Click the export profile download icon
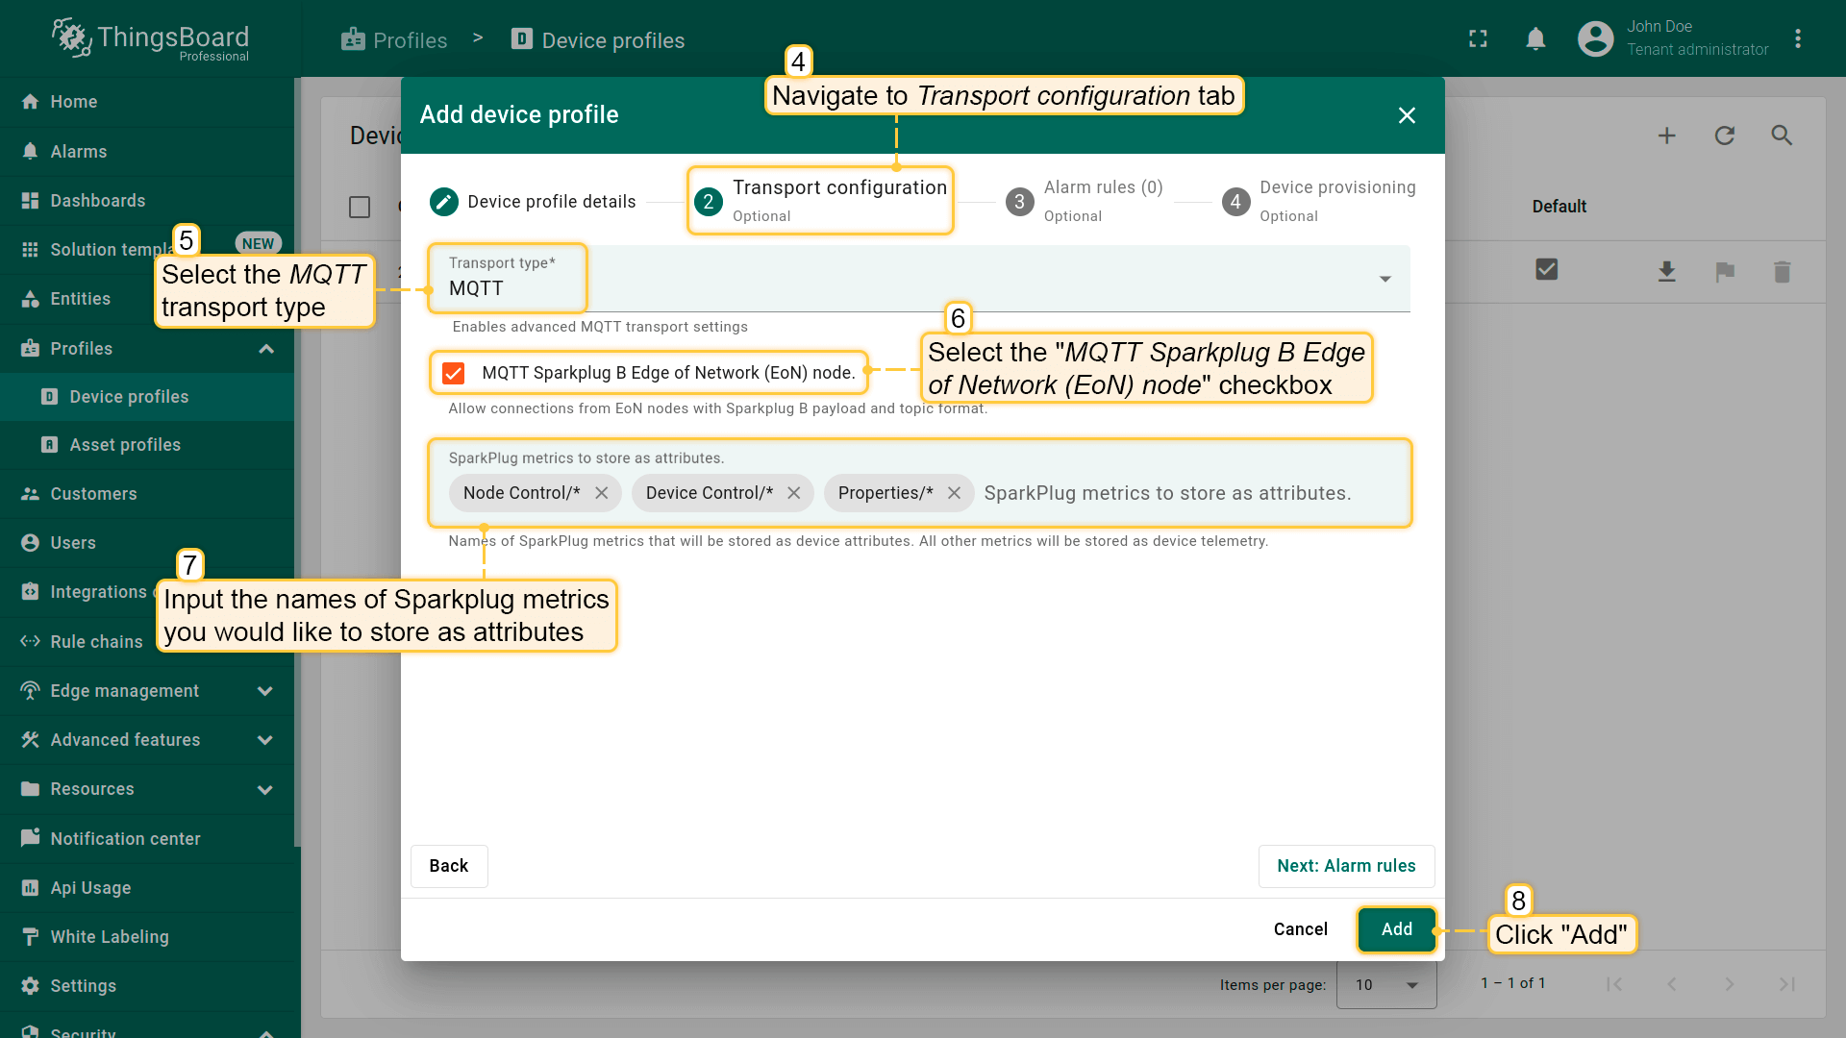Viewport: 1846px width, 1038px height. point(1666,272)
